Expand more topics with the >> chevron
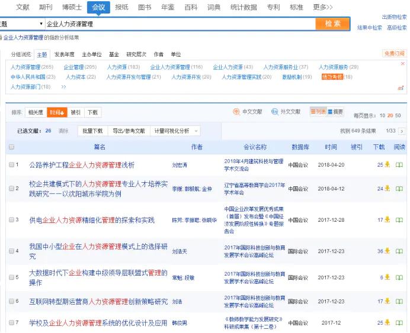The width and height of the screenshot is (410, 333). pos(63,86)
